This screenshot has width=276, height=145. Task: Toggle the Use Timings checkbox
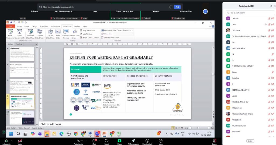pyautogui.click(x=81, y=34)
